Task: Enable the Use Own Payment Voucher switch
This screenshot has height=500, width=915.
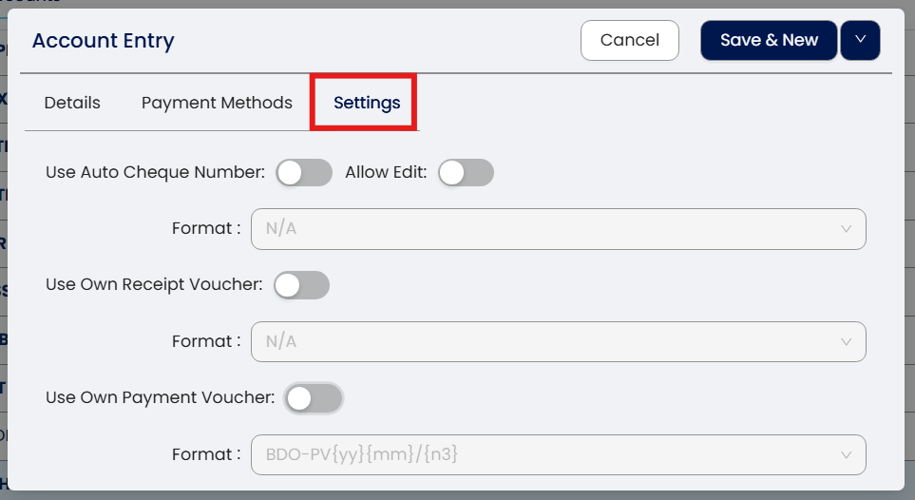Action: click(314, 398)
